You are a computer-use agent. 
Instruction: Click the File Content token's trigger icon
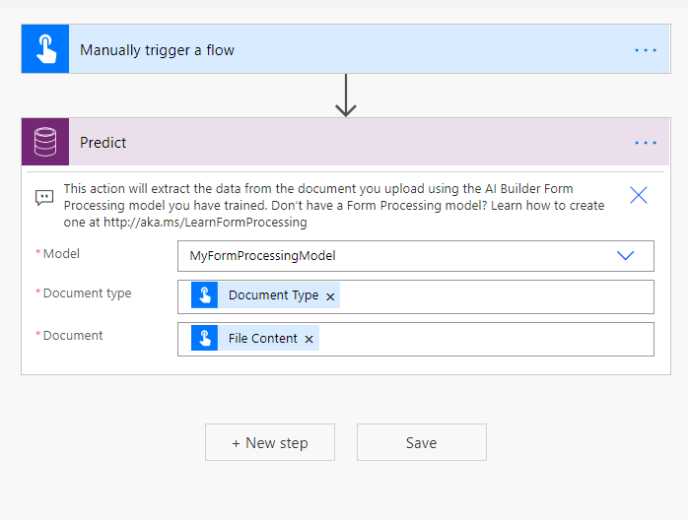point(205,339)
